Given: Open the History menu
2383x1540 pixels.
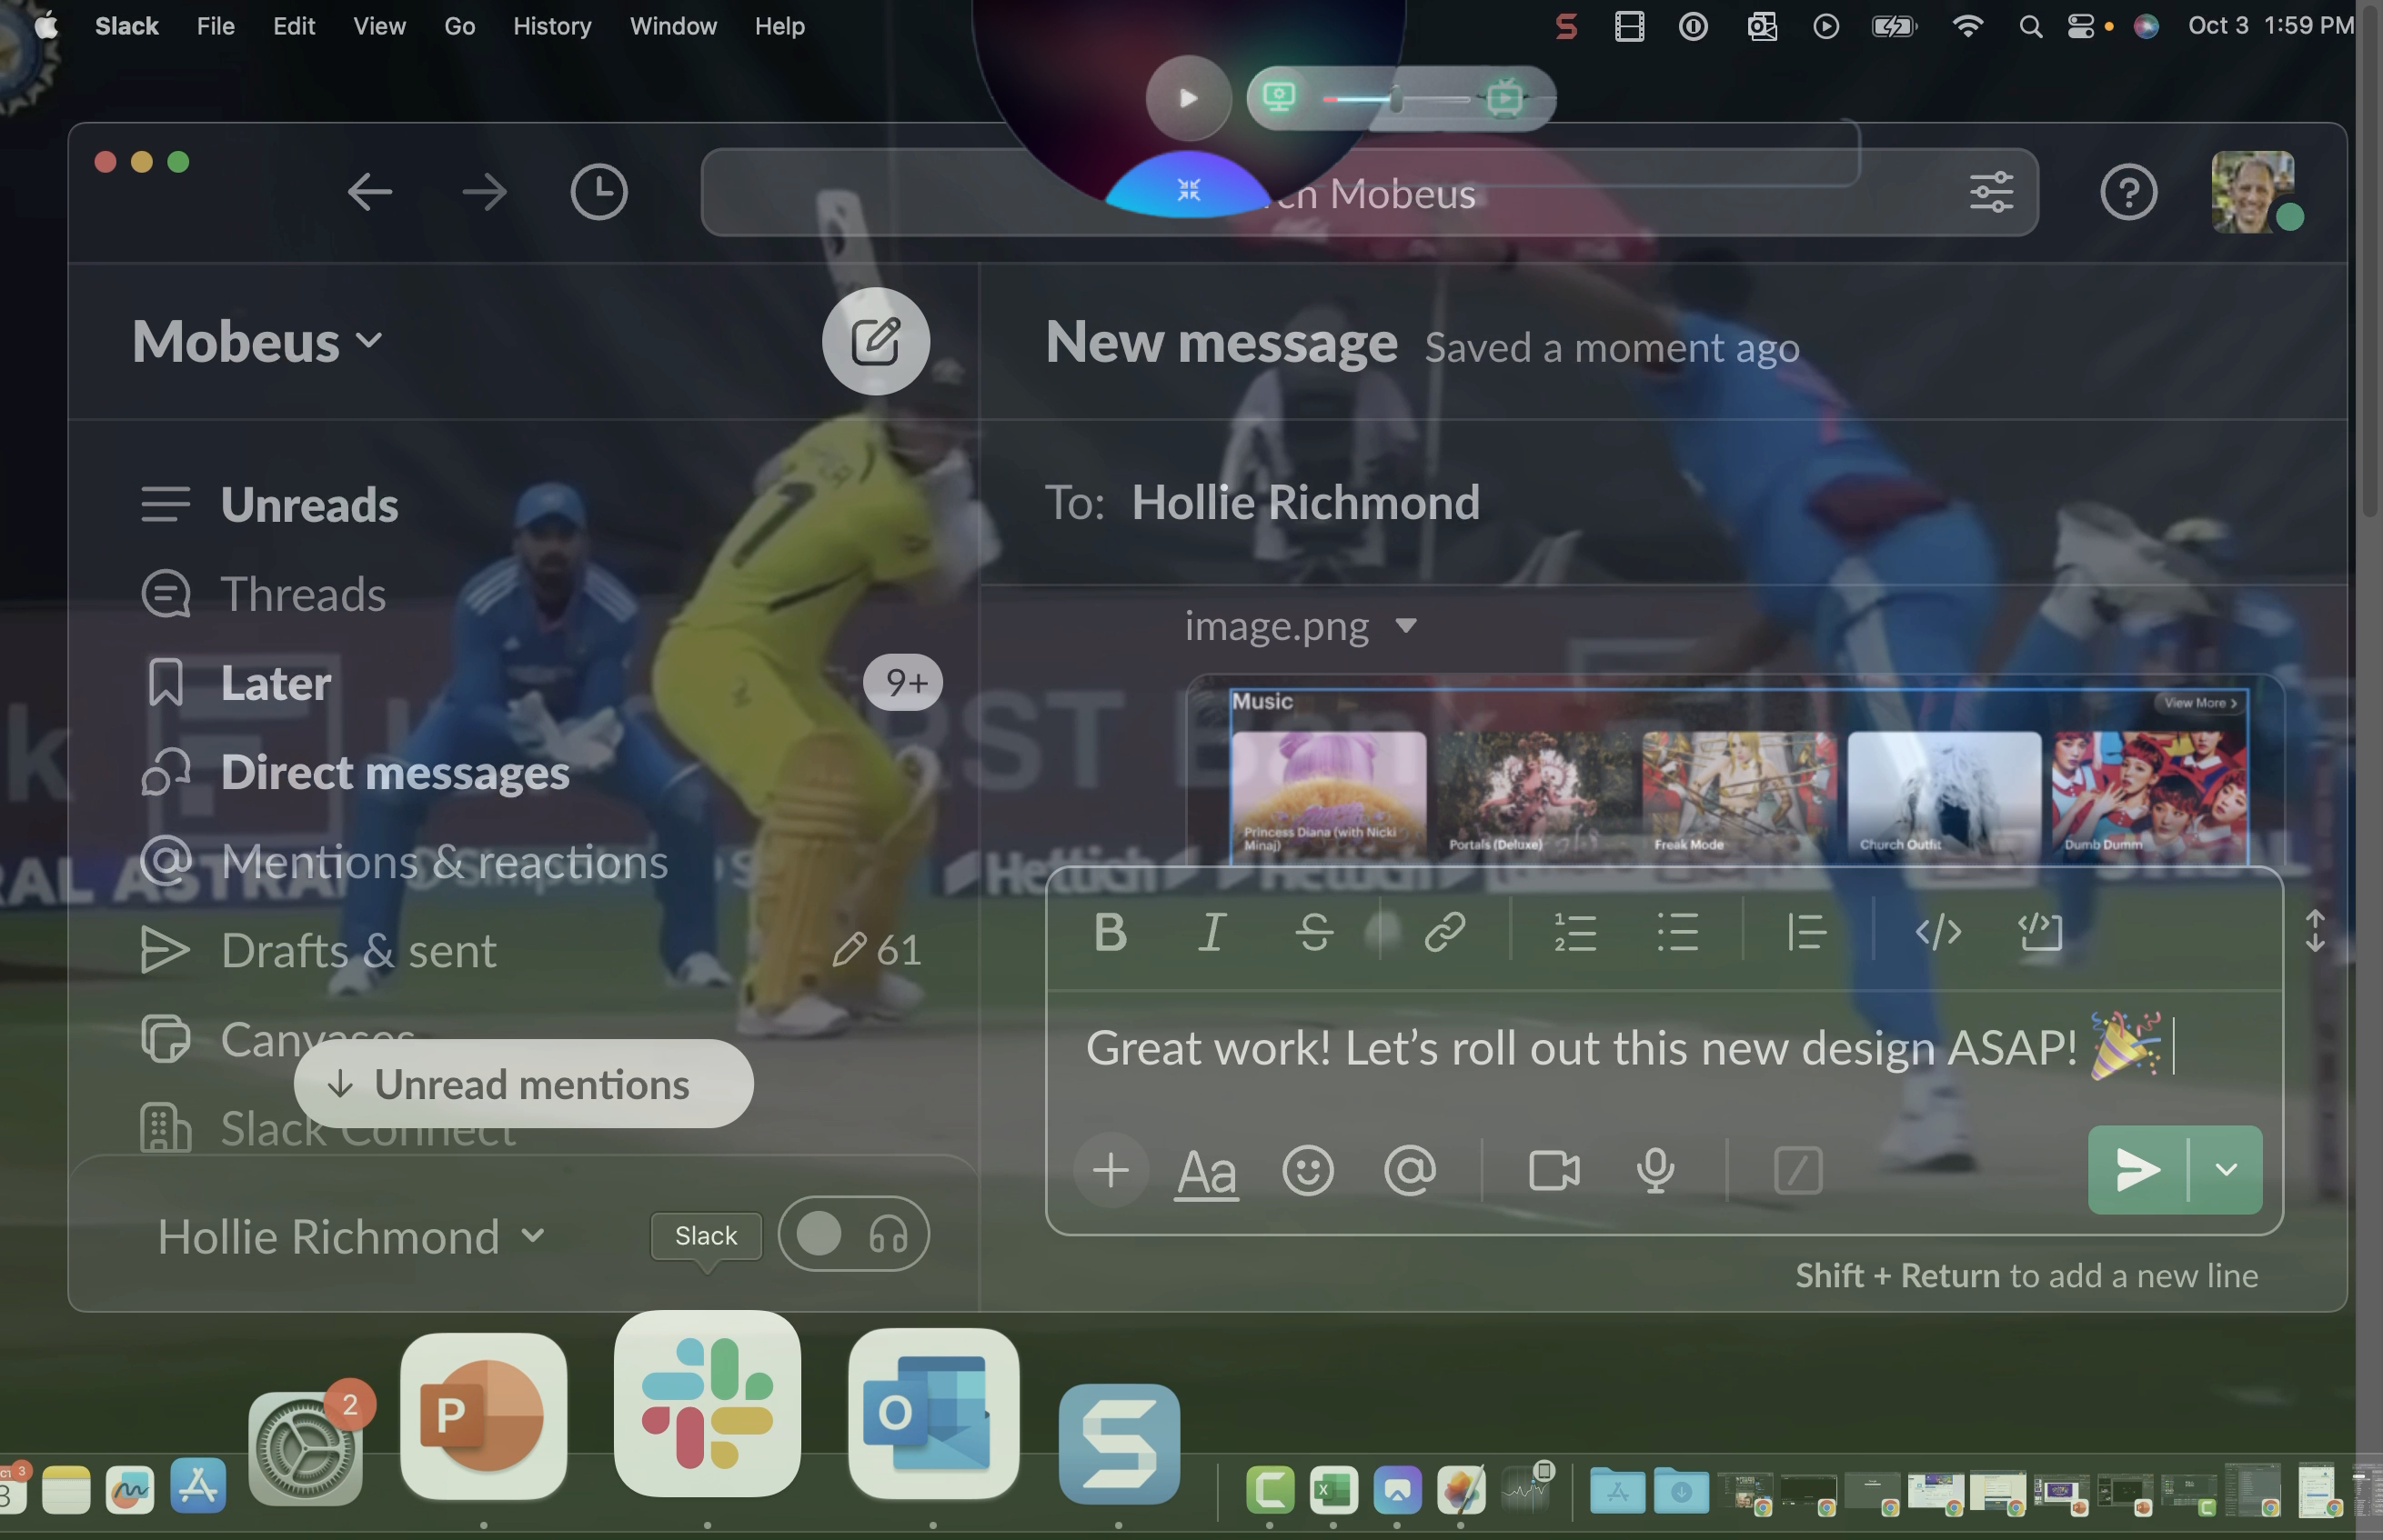Looking at the screenshot, I should 551,26.
